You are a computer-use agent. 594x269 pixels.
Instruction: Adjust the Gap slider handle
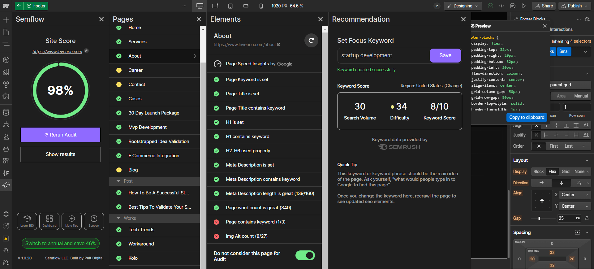coord(539,218)
